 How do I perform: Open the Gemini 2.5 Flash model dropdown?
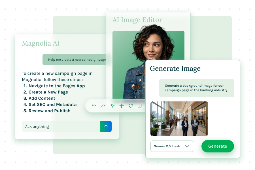coord(172,146)
